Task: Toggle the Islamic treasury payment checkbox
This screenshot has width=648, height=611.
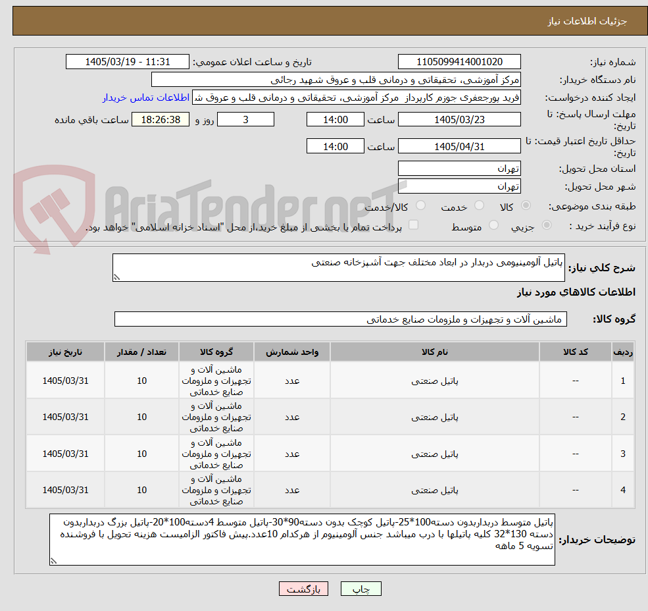Action: pos(413,225)
